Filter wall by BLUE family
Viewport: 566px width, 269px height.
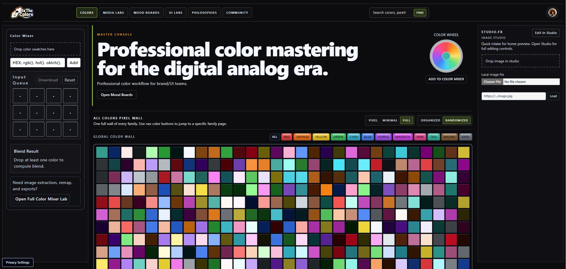point(368,137)
